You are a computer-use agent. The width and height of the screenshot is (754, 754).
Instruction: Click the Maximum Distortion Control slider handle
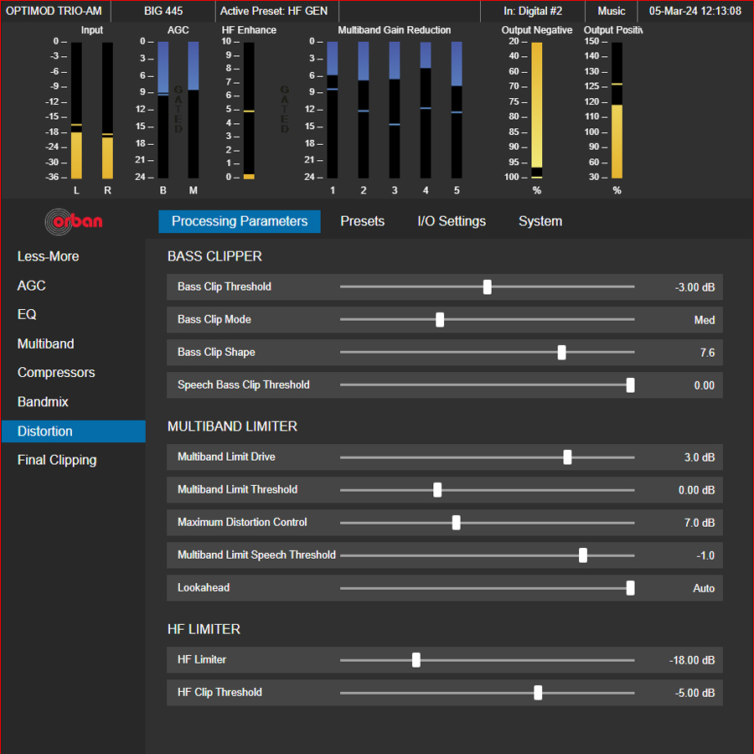[x=456, y=523]
